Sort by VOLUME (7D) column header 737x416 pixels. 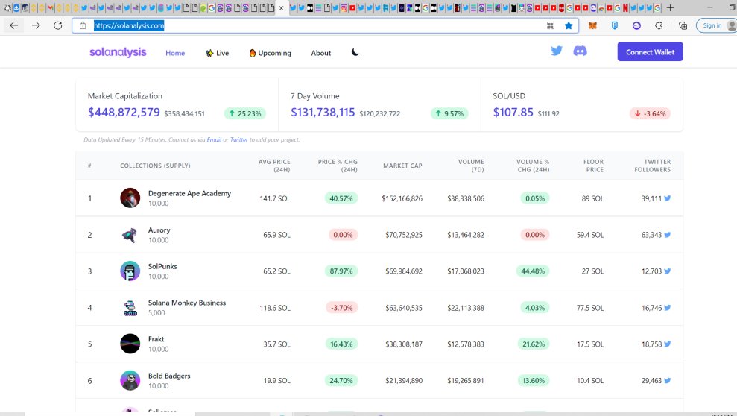(x=471, y=166)
